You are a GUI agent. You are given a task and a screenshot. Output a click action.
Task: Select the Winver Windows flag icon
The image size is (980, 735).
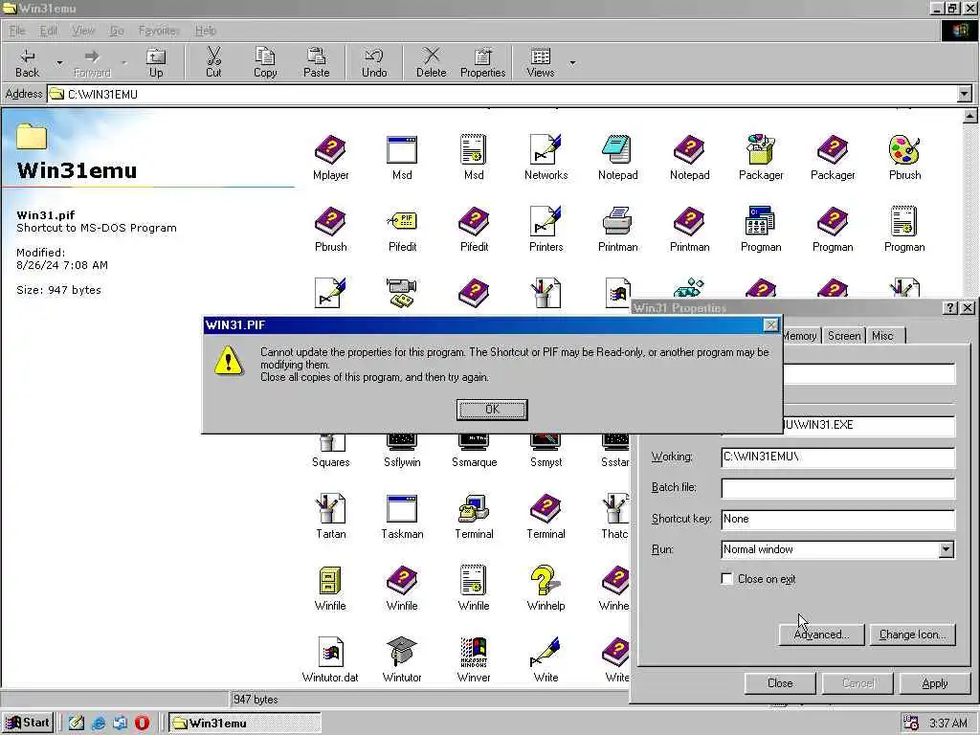point(474,652)
